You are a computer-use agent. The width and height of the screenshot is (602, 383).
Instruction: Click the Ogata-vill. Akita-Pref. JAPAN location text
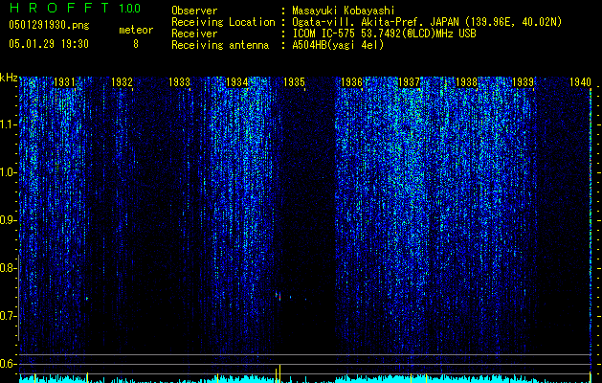pyautogui.click(x=427, y=22)
